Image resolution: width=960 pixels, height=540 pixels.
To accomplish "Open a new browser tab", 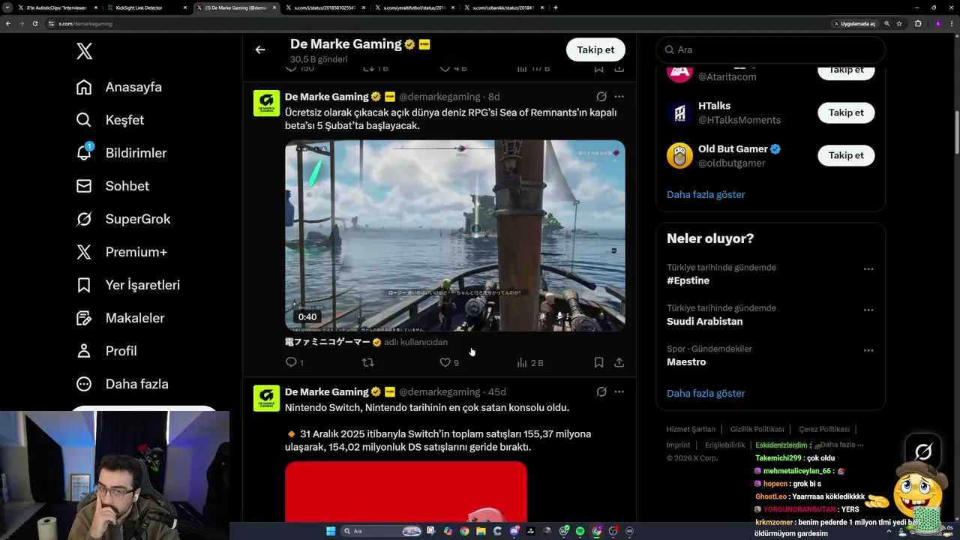I will [x=555, y=7].
